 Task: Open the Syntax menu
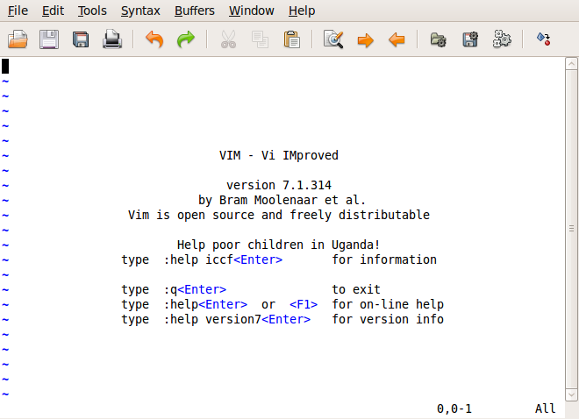[140, 11]
